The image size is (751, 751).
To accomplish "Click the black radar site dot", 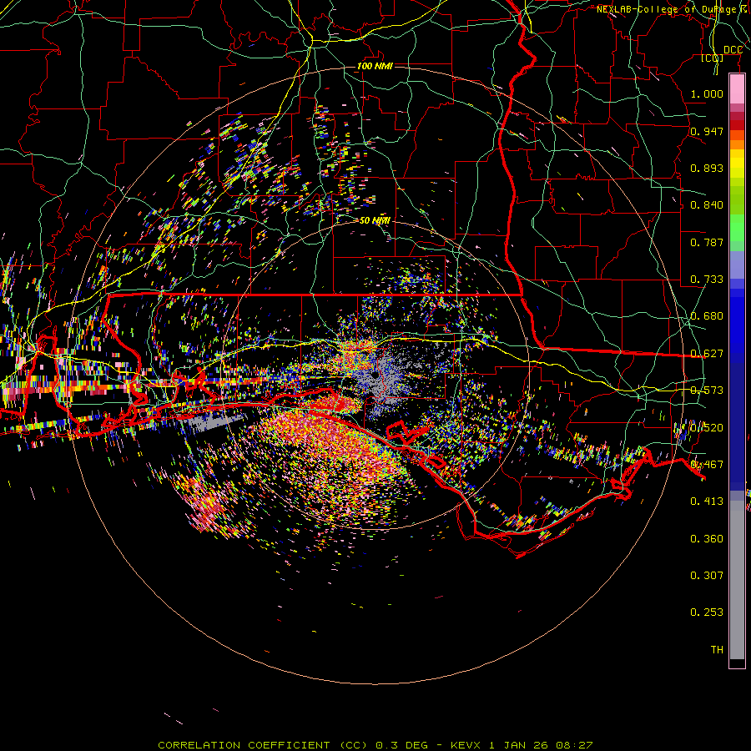I will [x=375, y=375].
